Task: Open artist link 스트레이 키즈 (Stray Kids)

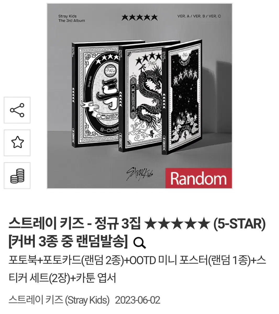Action: coord(59,300)
